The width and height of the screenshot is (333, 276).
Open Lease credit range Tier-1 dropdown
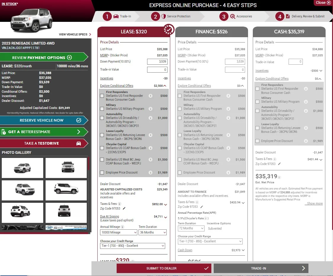133,246
